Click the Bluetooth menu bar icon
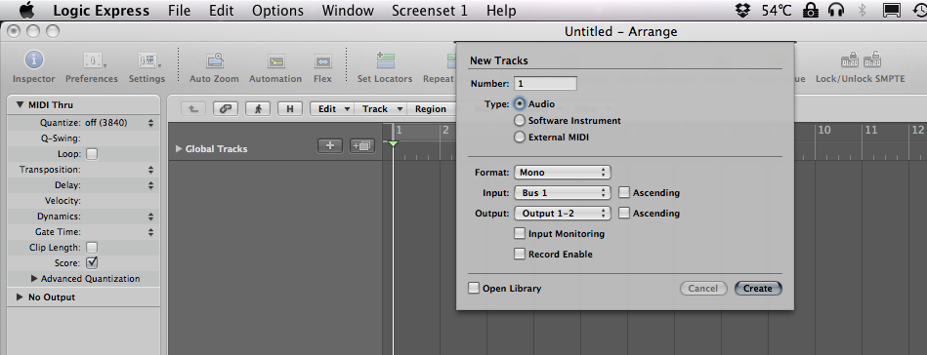 (862, 11)
